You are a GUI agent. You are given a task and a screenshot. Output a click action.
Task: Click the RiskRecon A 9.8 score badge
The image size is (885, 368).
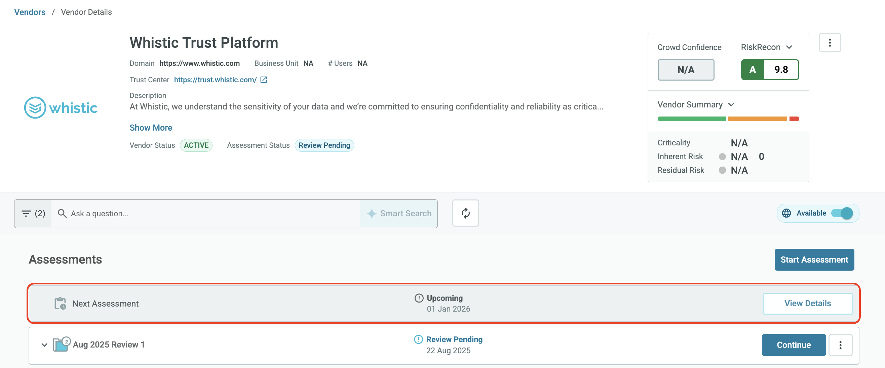770,70
